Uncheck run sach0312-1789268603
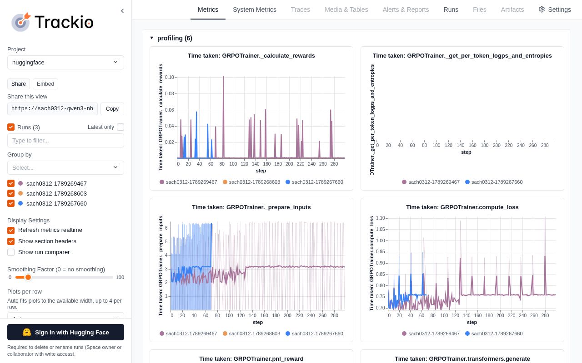This screenshot has width=582, height=363. pyautogui.click(x=11, y=193)
